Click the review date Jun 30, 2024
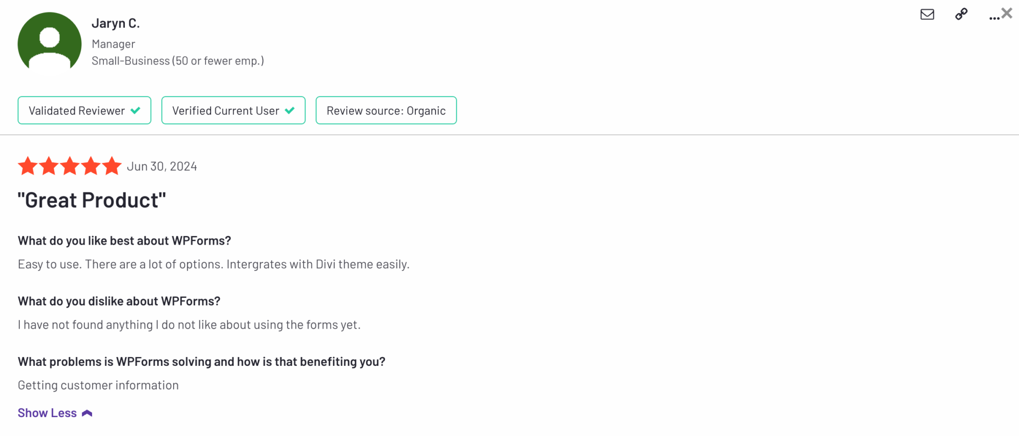 pos(162,166)
